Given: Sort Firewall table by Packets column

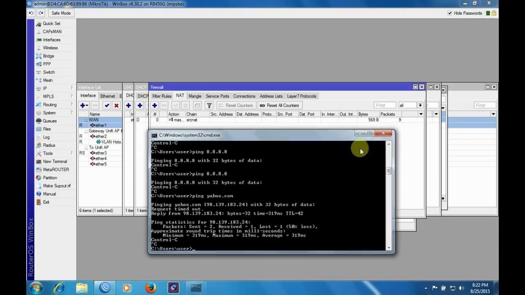Looking at the screenshot, I should click(390, 114).
